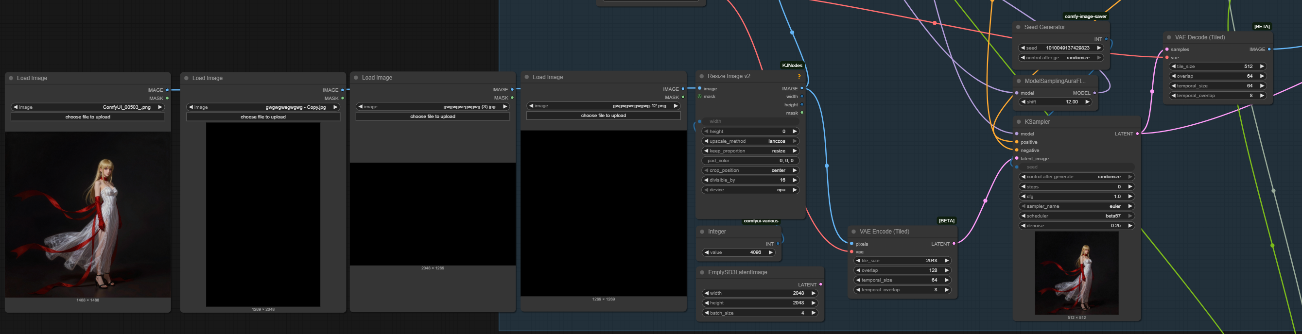Click the woman in white dress preview in Load Image
Image resolution: width=1302 pixels, height=334 pixels.
[x=88, y=215]
